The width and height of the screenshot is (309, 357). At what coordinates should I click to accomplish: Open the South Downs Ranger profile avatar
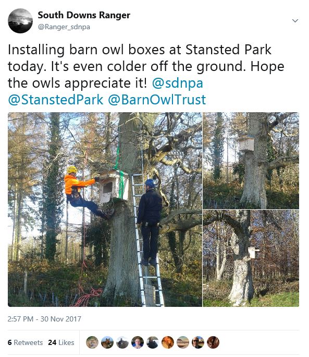[x=20, y=21]
